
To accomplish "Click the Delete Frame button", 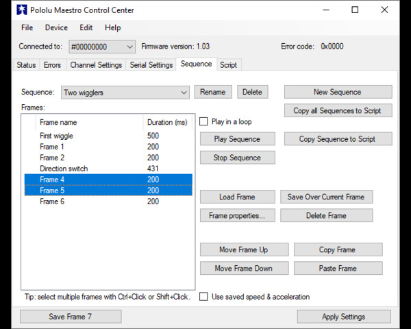I will point(326,215).
